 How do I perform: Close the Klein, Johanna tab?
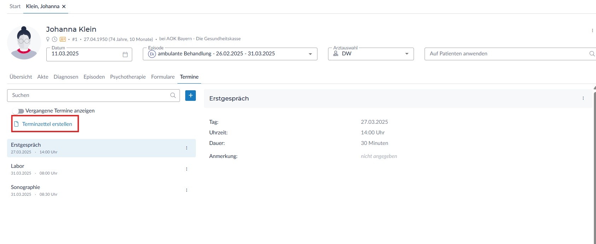coord(64,6)
